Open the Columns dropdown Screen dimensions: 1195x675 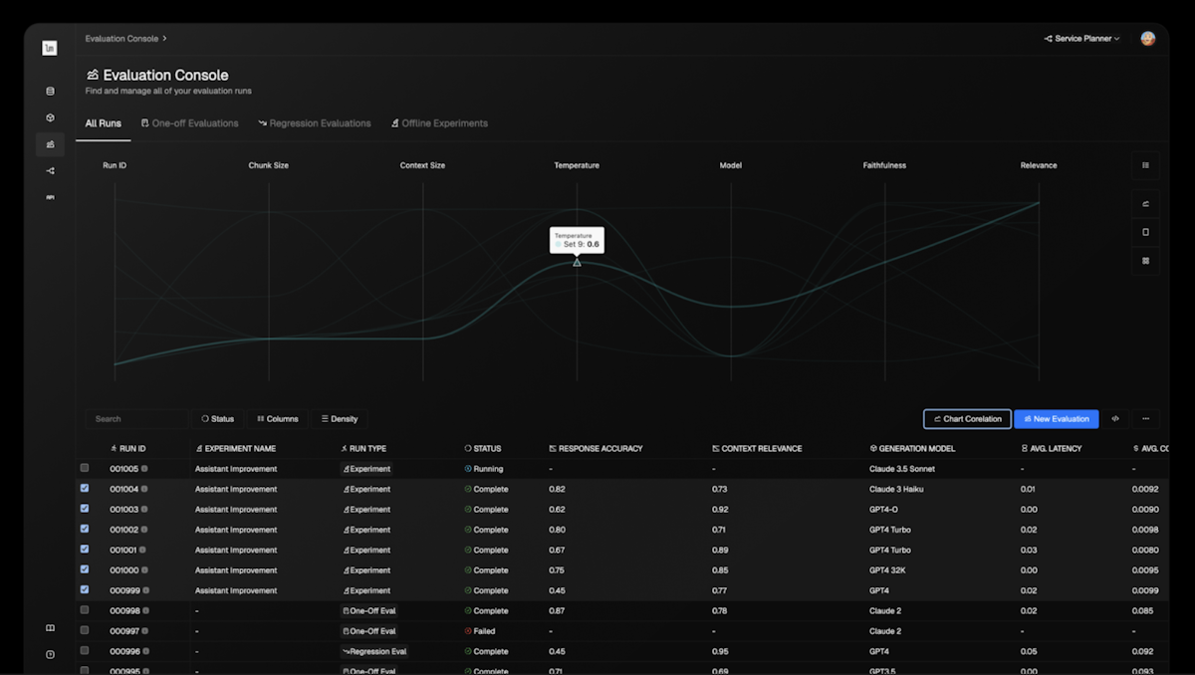279,418
